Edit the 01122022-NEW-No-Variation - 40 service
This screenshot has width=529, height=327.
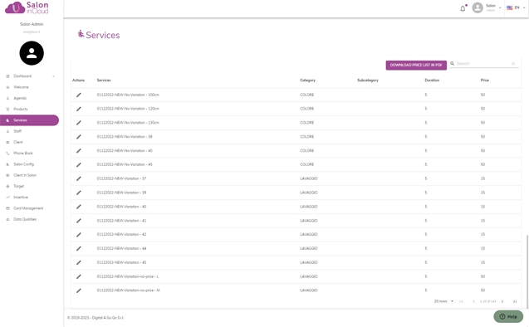[x=79, y=151]
